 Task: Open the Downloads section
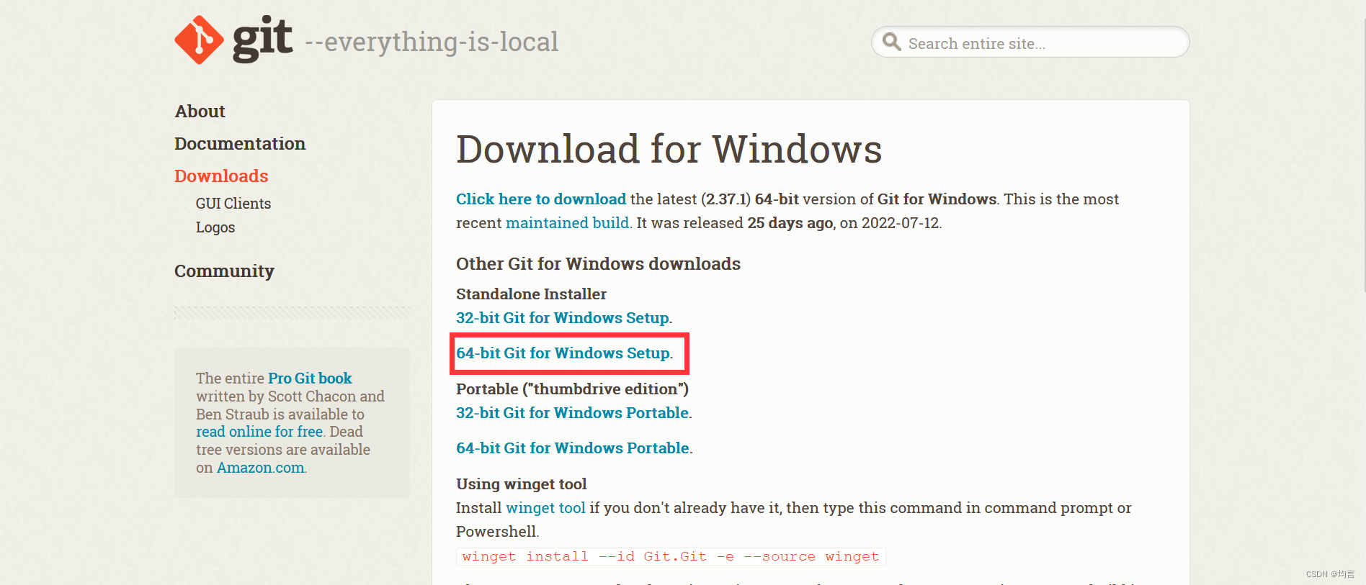coord(221,176)
